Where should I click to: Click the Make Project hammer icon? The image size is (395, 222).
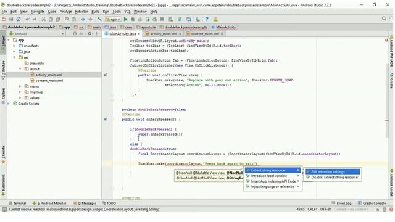pos(99,19)
